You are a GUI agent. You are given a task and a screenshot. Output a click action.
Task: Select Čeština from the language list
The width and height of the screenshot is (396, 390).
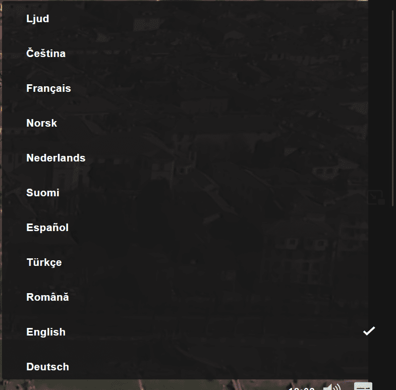(46, 53)
